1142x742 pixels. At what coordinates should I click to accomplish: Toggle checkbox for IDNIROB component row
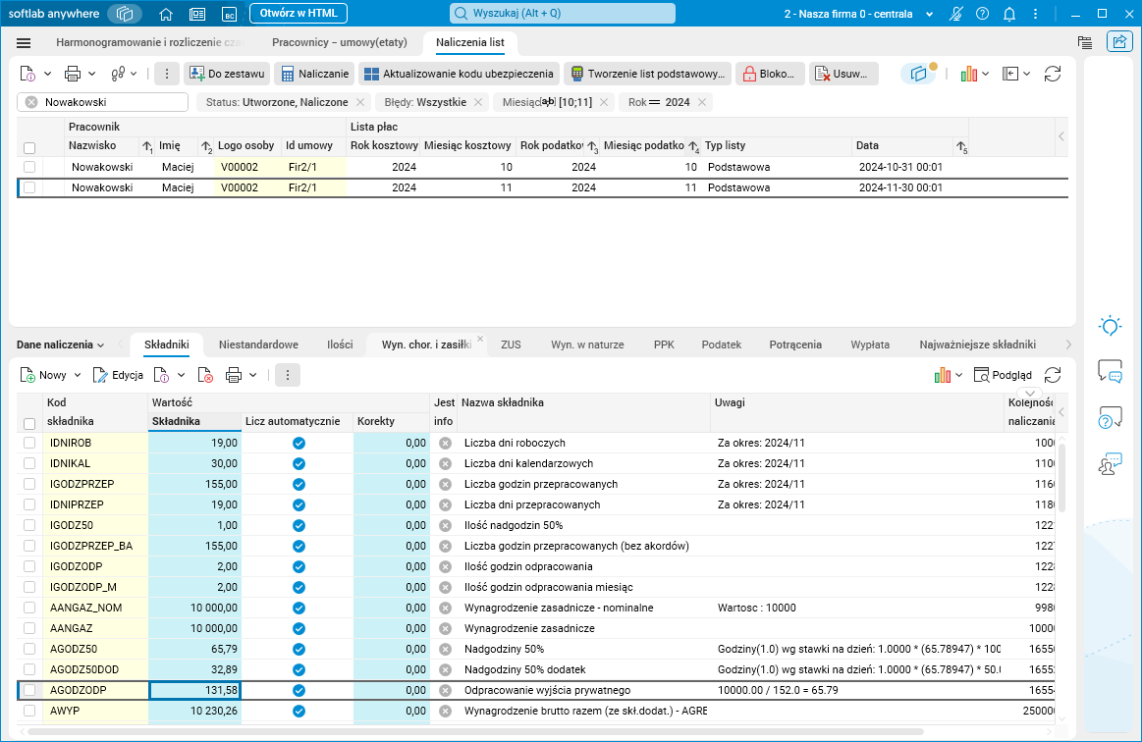click(29, 444)
